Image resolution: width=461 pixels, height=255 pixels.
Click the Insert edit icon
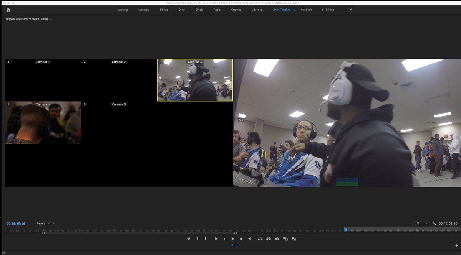tap(260, 239)
